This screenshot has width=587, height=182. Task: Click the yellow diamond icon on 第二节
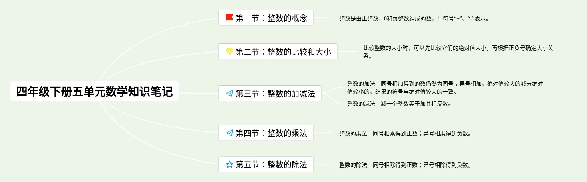tap(229, 51)
